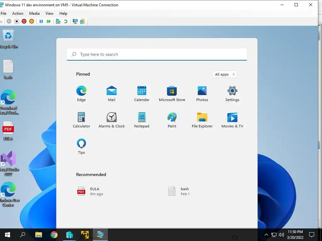Open pinned File Explorer app

point(202,120)
